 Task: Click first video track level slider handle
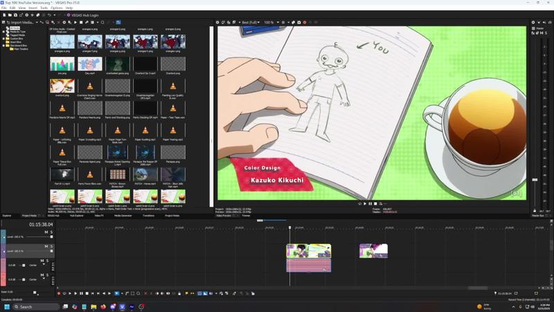pos(51,237)
